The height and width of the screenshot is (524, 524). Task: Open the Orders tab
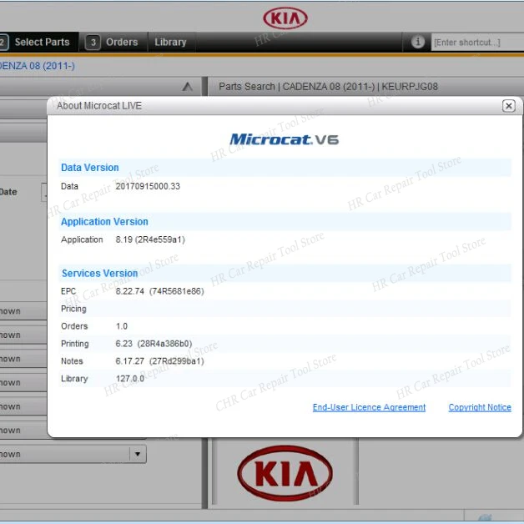(122, 42)
